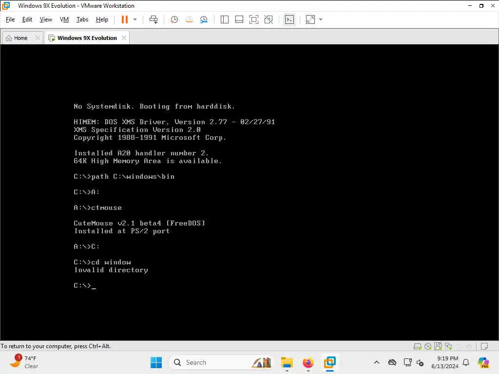Open the message log icon in status bar
Image resolution: width=499 pixels, height=374 pixels.
[484, 346]
